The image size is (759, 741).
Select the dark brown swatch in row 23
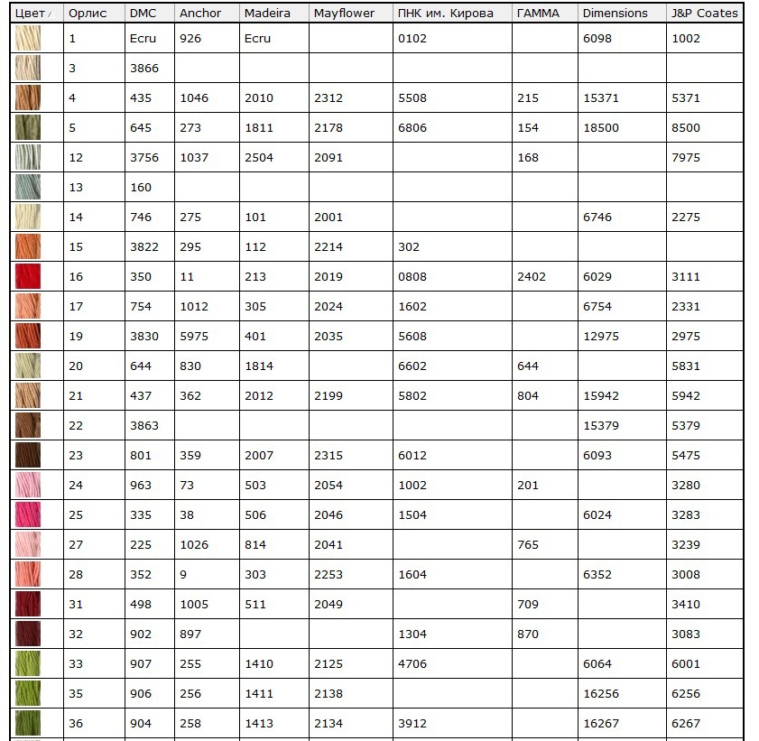tap(28, 455)
